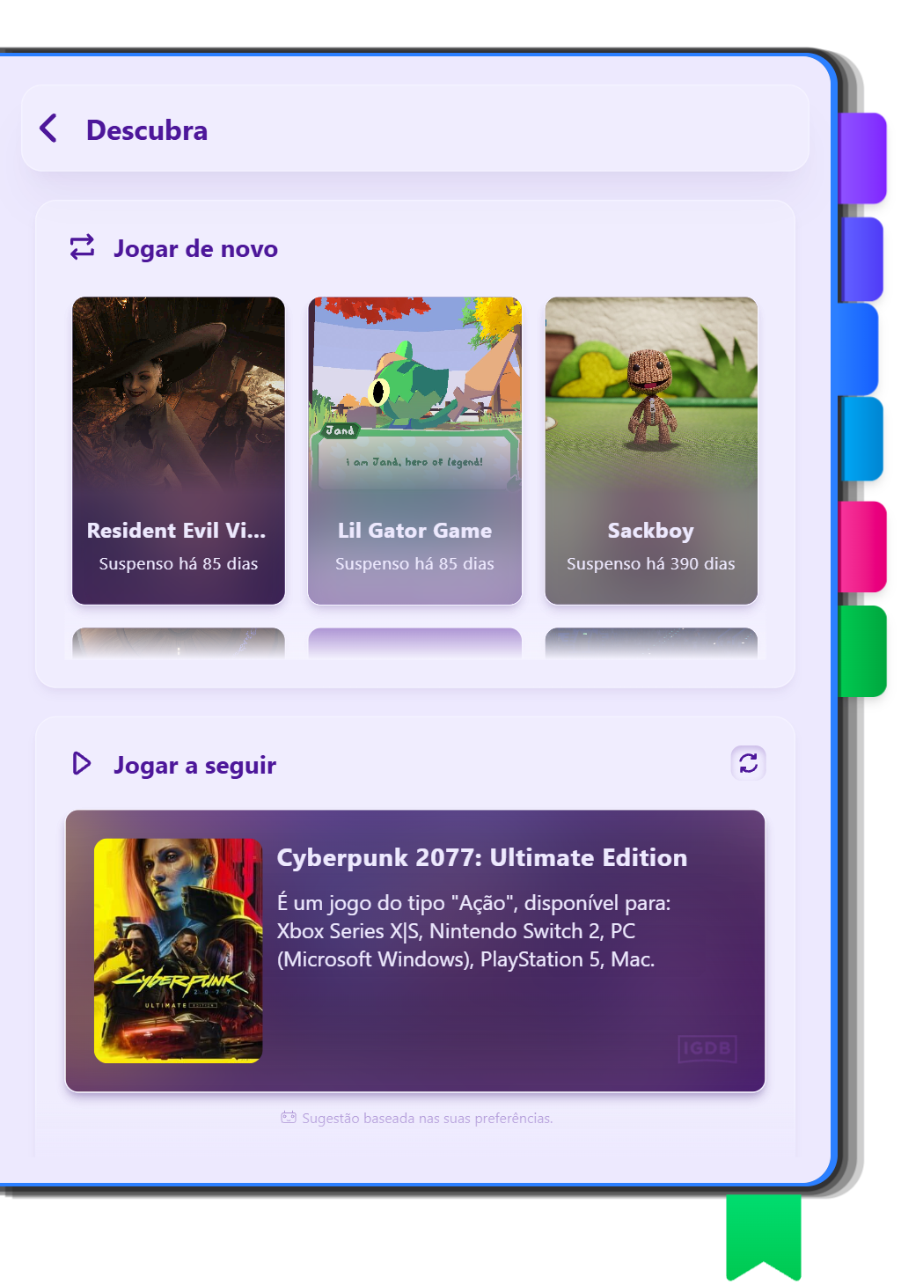Click the play triangle icon by Jogar a seguir
The image size is (901, 1285).
[x=82, y=764]
